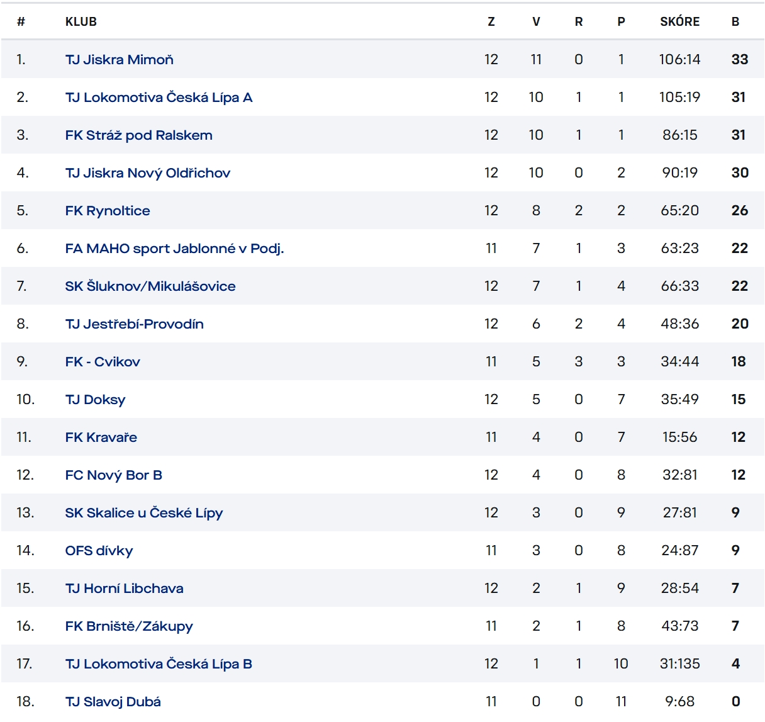Open FK Stráž pod Ralskem team page
The image size is (765, 722).
138,135
